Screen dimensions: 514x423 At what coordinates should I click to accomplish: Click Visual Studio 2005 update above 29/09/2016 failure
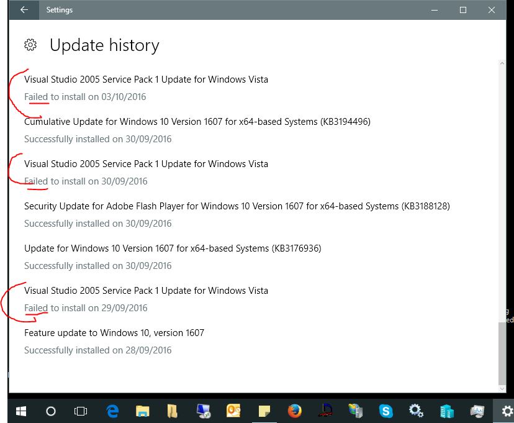(147, 291)
